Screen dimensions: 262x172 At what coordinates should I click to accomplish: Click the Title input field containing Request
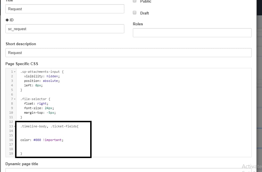pos(65,9)
